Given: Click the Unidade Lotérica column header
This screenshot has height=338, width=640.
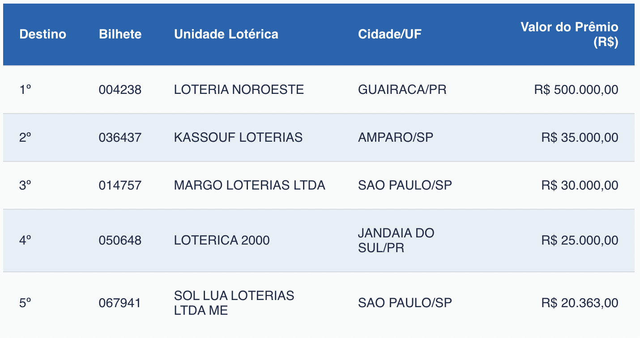Looking at the screenshot, I should coord(226,34).
